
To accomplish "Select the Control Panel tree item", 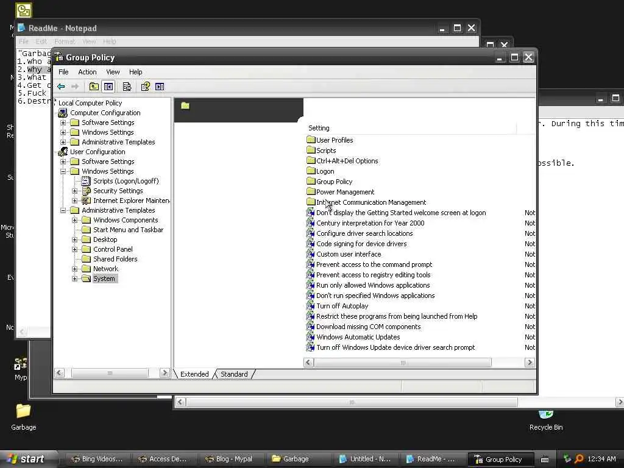I will point(113,249).
